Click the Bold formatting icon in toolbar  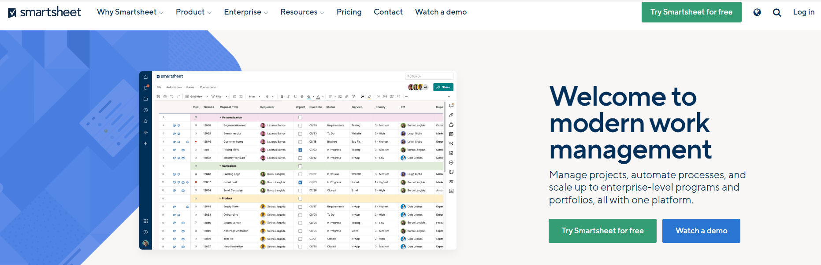282,96
